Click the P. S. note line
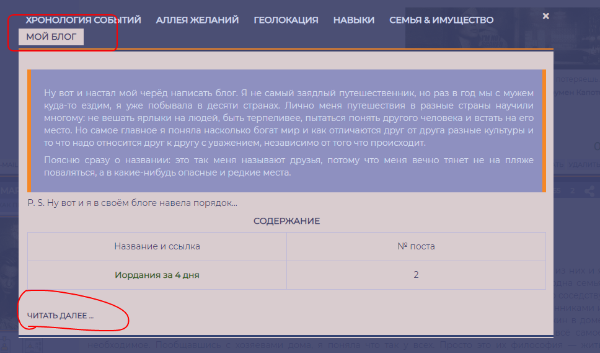 coord(133,203)
